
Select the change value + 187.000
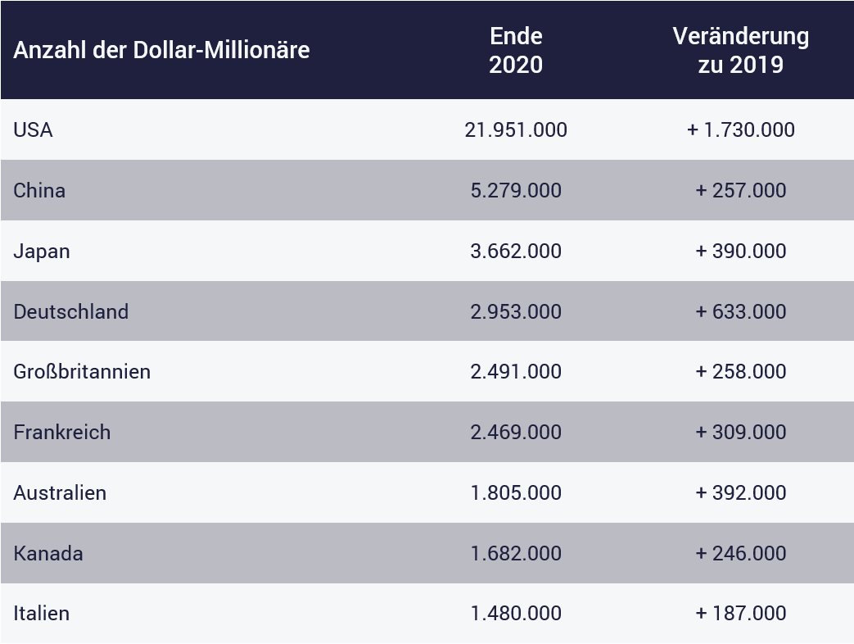(x=740, y=613)
